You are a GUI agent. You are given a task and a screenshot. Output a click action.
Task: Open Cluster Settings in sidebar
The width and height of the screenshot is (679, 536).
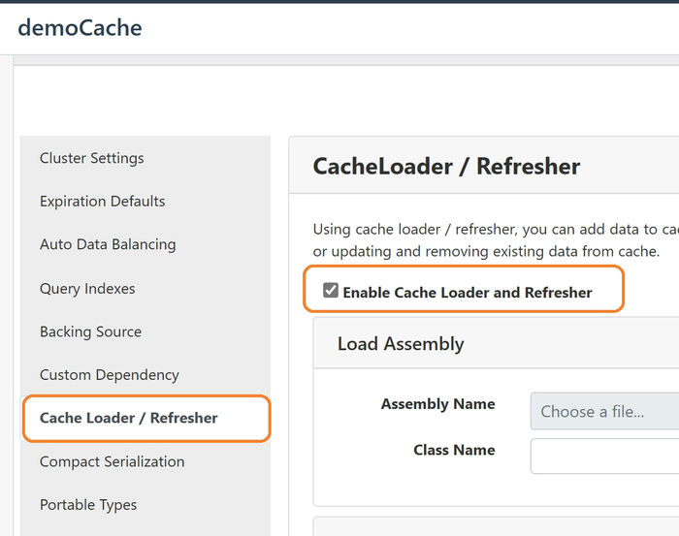point(92,158)
